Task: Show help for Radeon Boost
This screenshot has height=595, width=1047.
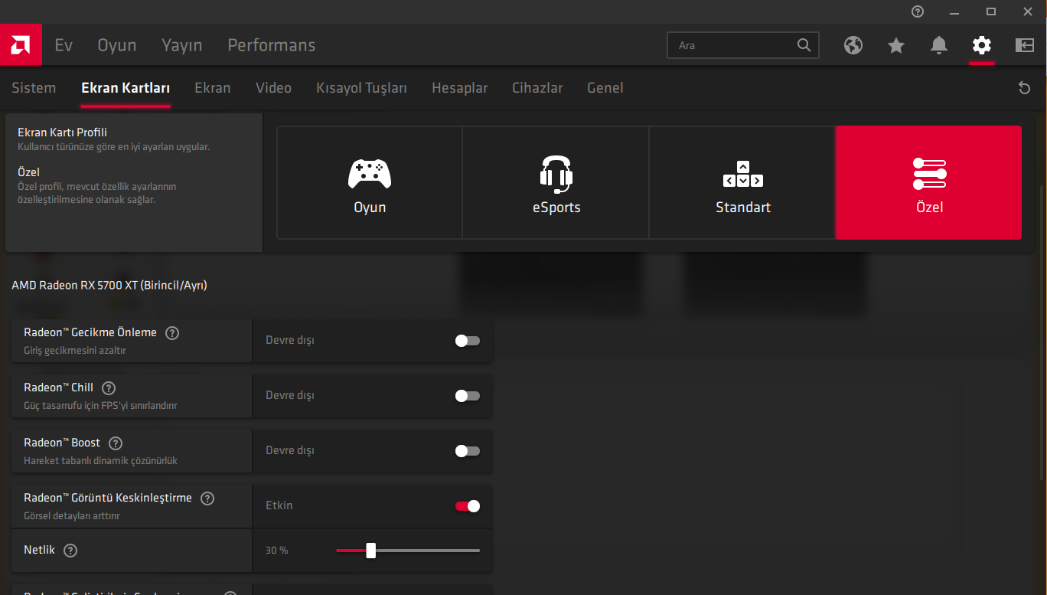Action: pyautogui.click(x=116, y=443)
